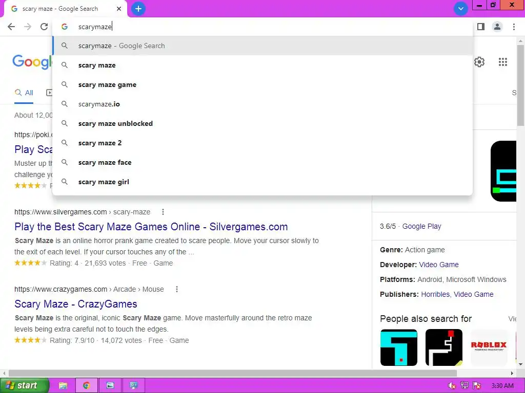525x393 pixels.
Task: Click the scroll-right arrow of horizontal scrollbar
Action: pos(512,373)
